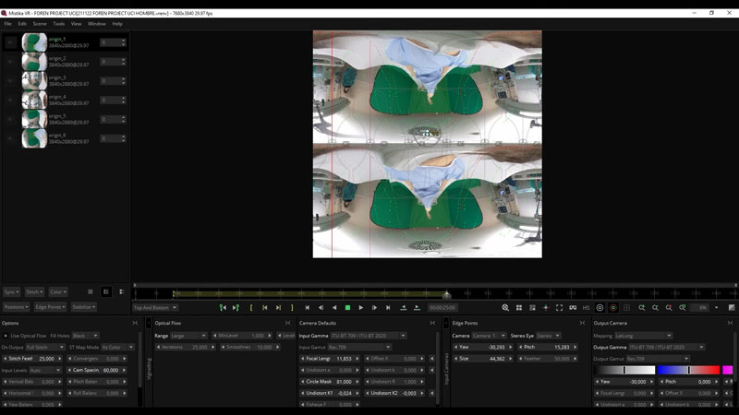The image size is (739, 415).
Task: Click the Stitch button
Action: click(x=34, y=291)
